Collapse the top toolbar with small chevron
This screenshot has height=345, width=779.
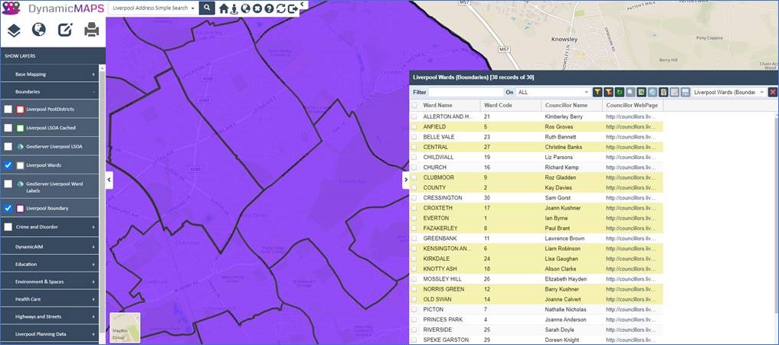coord(302,4)
